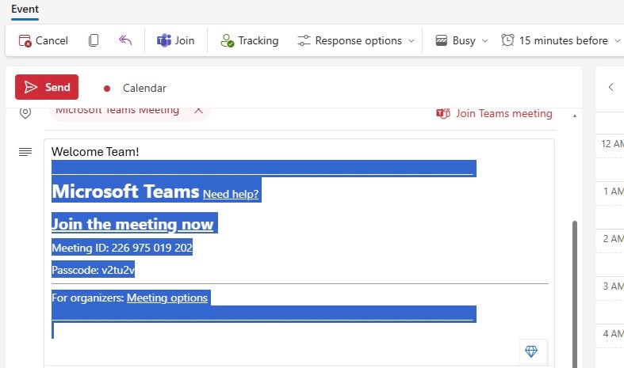Join meeting via Teams icon in toolbar
The image size is (624, 368).
pyautogui.click(x=164, y=40)
